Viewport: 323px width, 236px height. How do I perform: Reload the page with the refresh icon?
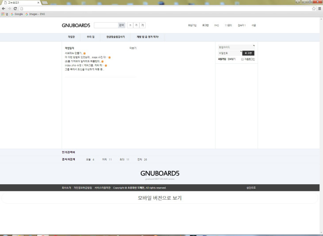(15, 8)
